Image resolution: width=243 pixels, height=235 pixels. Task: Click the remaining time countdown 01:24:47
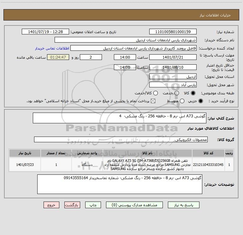58,57
